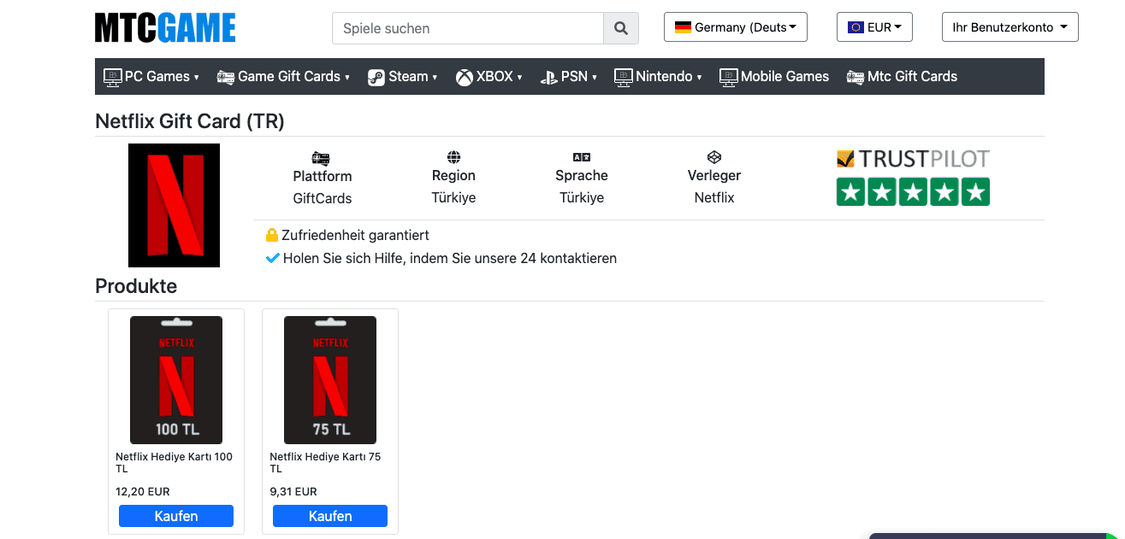Image resolution: width=1125 pixels, height=539 pixels.
Task: Open the Germany country dropdown
Action: click(736, 27)
